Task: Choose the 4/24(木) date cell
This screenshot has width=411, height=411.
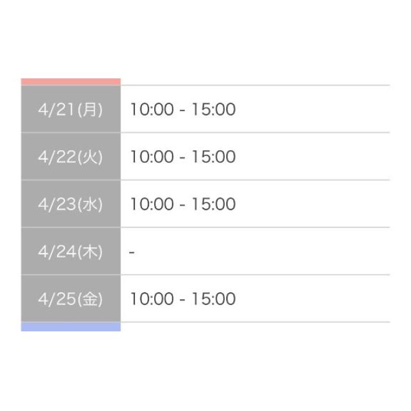Action: (71, 252)
